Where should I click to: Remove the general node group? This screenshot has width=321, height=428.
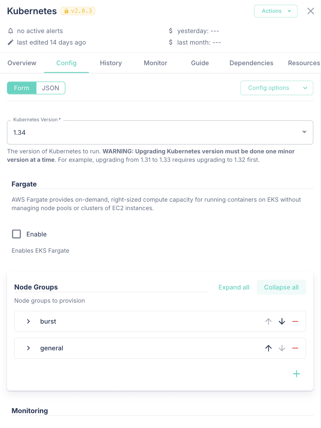pyautogui.click(x=295, y=348)
